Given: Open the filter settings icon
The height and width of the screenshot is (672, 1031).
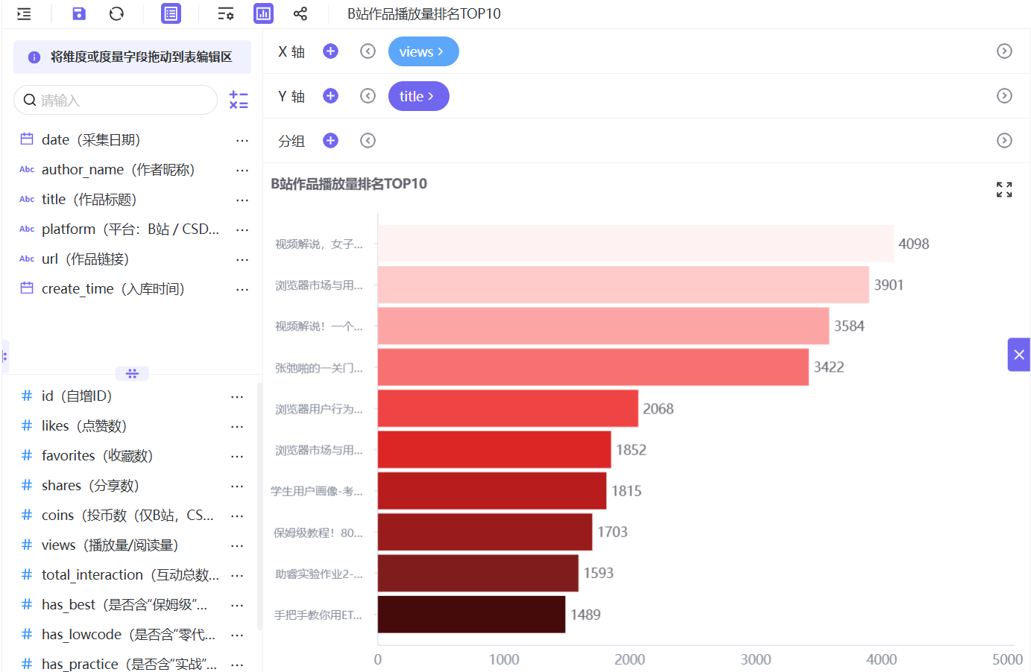Looking at the screenshot, I should [225, 13].
